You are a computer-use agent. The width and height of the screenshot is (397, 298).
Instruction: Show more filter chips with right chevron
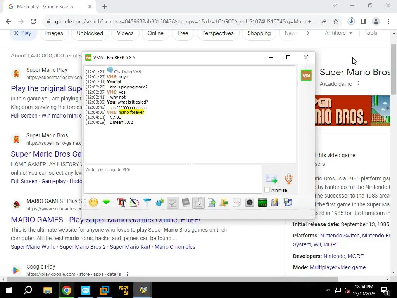tap(307, 33)
